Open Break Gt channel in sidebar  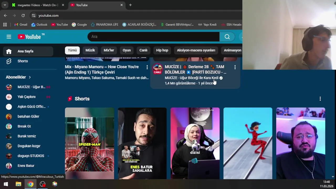(x=28, y=126)
